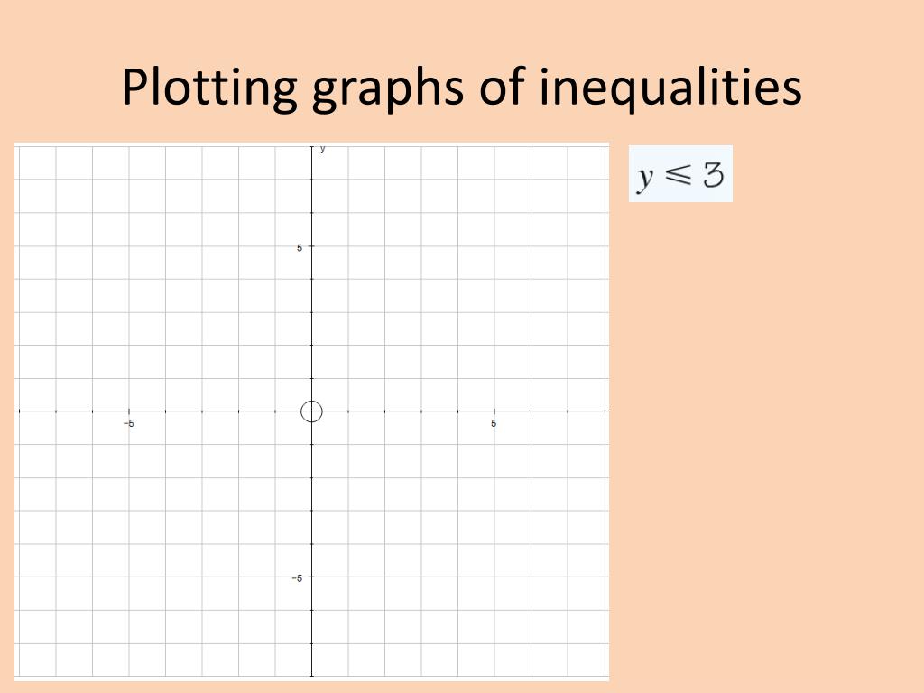The height and width of the screenshot is (693, 924).
Task: Select the "−5" label on the x-axis
Action: point(129,423)
